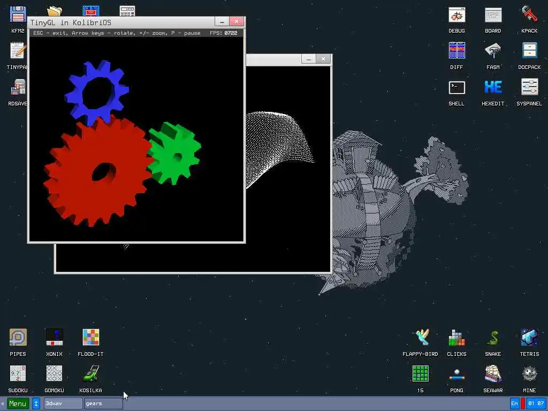Switch to the gears taskbar entry
This screenshot has width=548, height=411.
pyautogui.click(x=103, y=404)
